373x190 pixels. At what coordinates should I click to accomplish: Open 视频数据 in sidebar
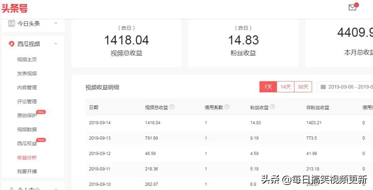(27, 130)
